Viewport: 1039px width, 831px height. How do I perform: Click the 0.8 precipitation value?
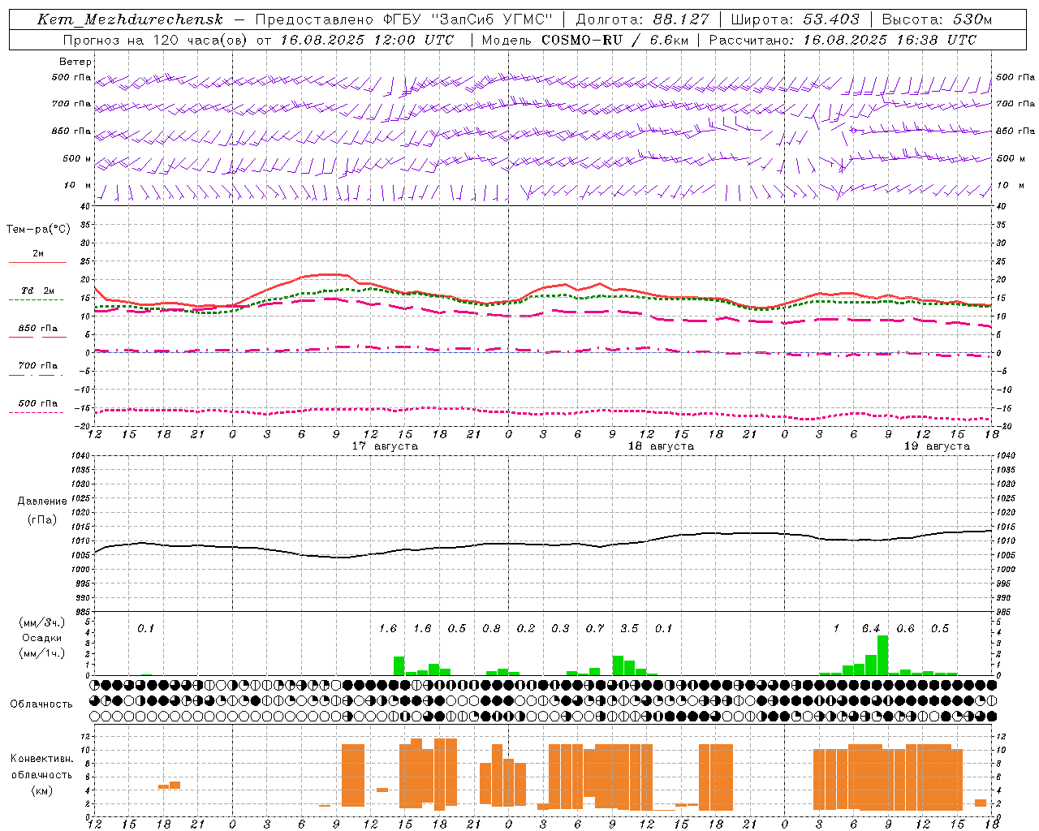[x=491, y=629]
